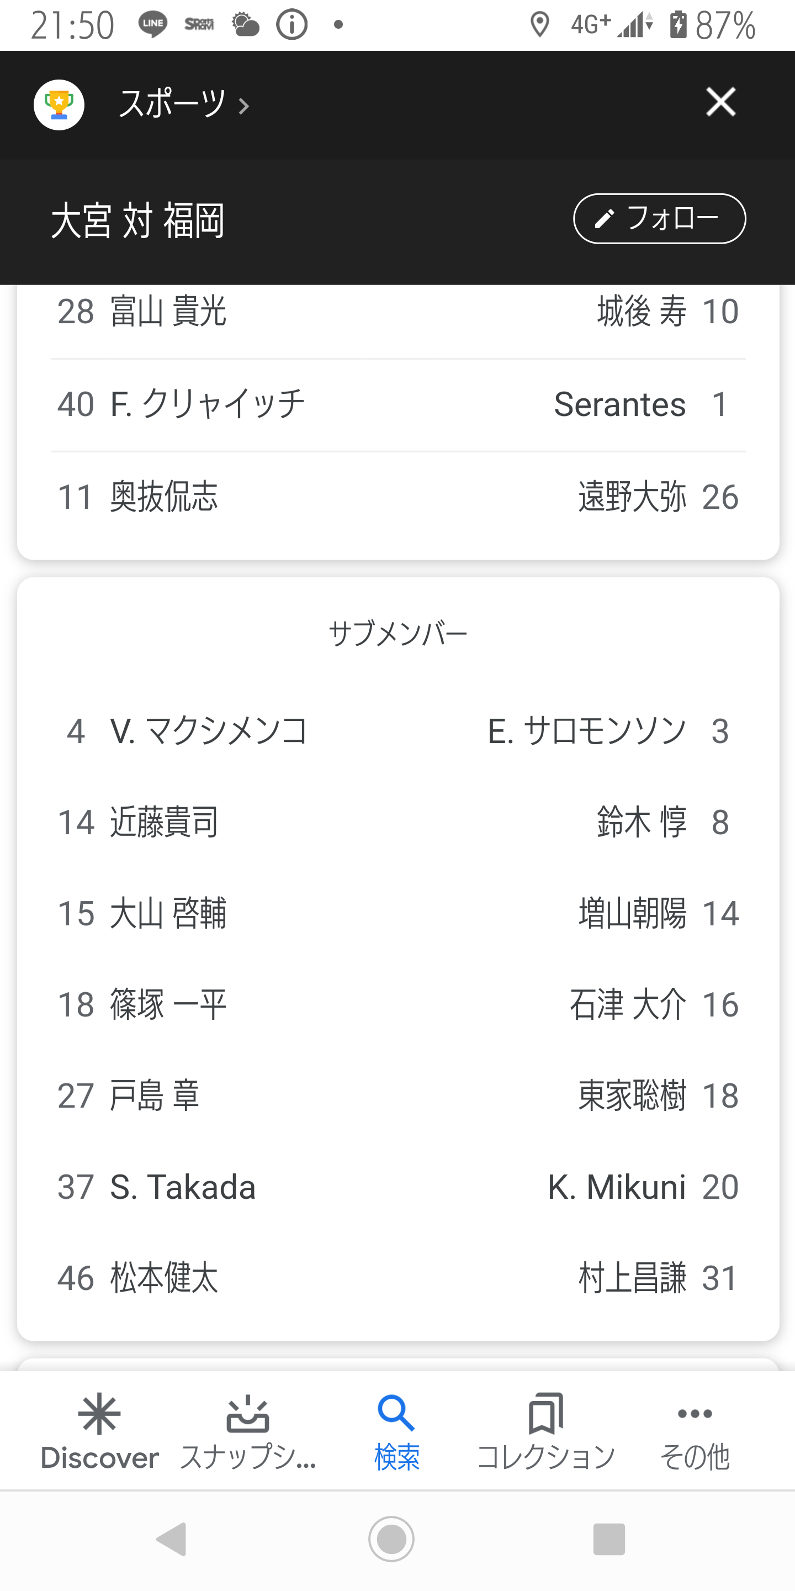795x1591 pixels.
Task: Tap the LINE notification icon in status bar
Action: tap(152, 25)
